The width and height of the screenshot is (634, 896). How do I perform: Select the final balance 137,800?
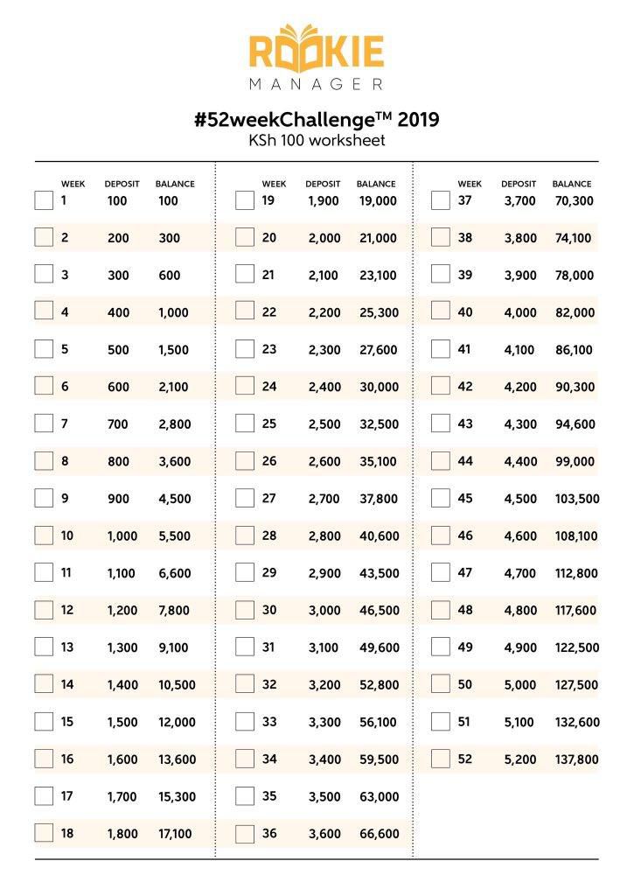click(577, 759)
